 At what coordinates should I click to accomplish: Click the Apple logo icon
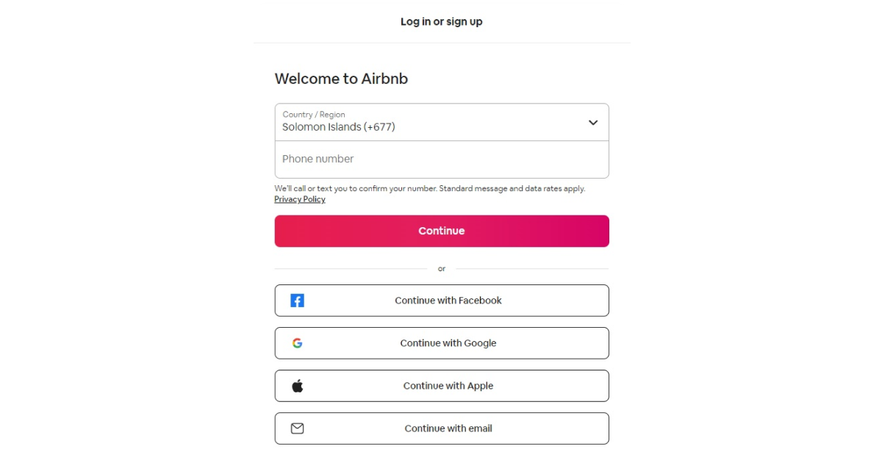(297, 386)
